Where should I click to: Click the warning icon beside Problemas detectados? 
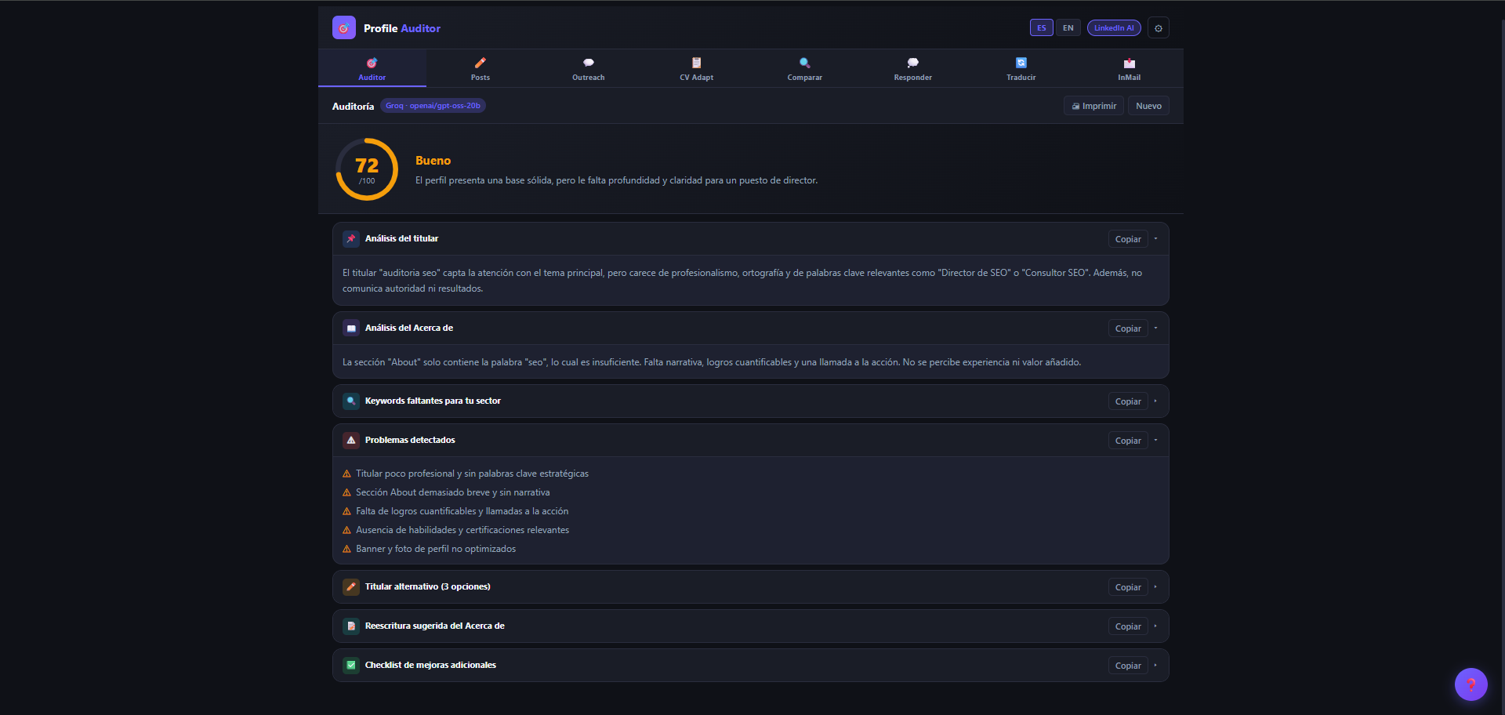pos(351,441)
